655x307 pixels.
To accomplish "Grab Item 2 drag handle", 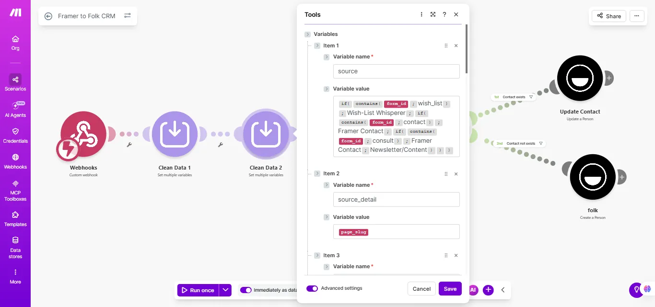I will pyautogui.click(x=446, y=174).
